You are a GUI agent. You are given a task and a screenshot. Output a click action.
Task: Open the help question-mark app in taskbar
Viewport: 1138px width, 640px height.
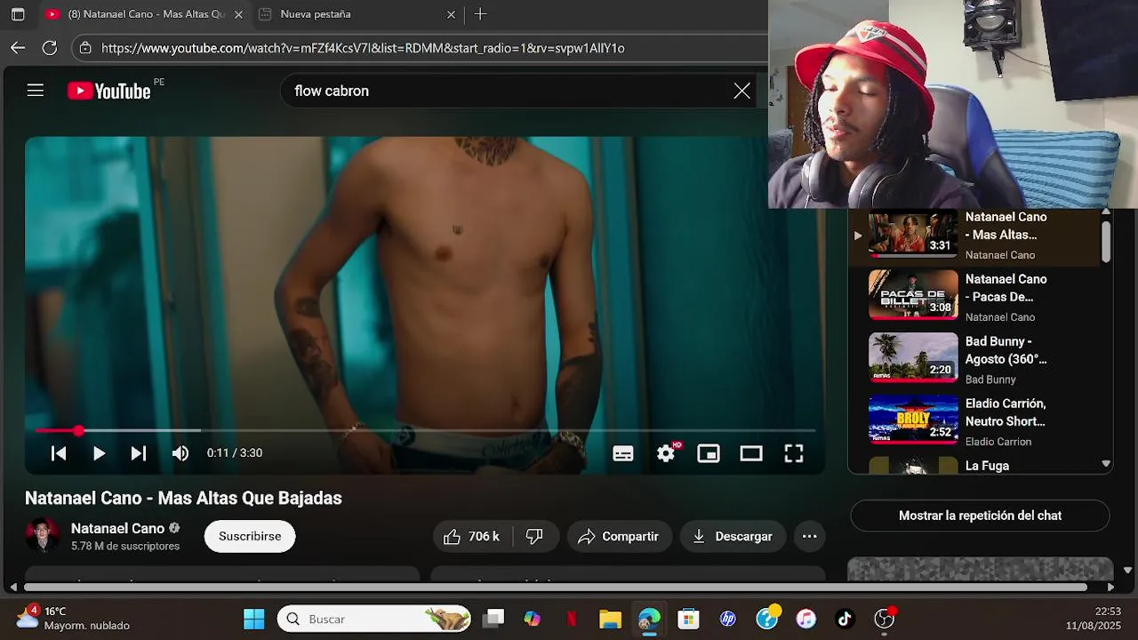coord(767,619)
